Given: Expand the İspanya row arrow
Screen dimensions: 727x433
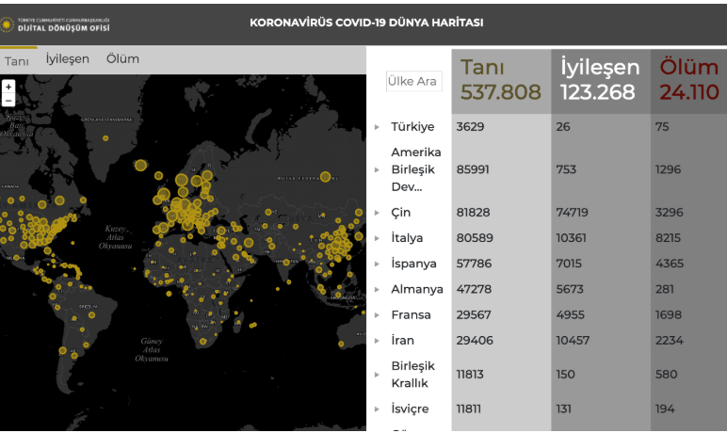Looking at the screenshot, I should tap(378, 264).
